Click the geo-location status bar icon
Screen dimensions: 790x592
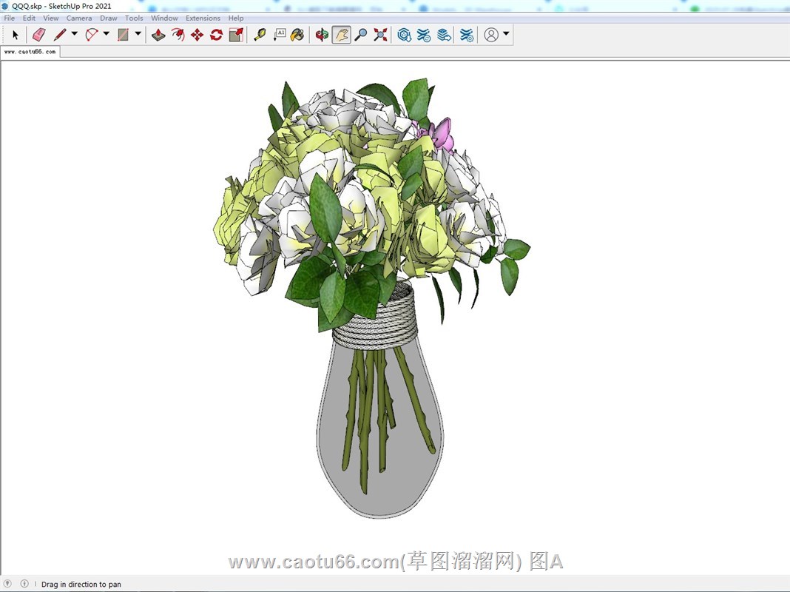[x=7, y=583]
